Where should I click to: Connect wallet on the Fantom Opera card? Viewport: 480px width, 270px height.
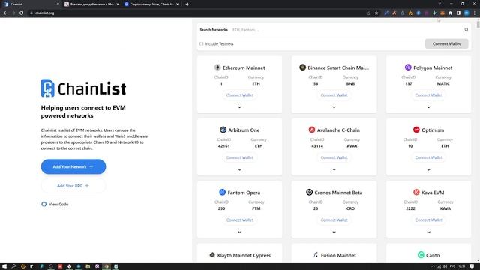point(240,220)
